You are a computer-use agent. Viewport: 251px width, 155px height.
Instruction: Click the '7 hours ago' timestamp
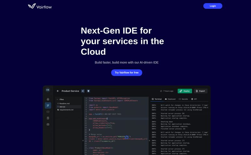[x=168, y=91]
